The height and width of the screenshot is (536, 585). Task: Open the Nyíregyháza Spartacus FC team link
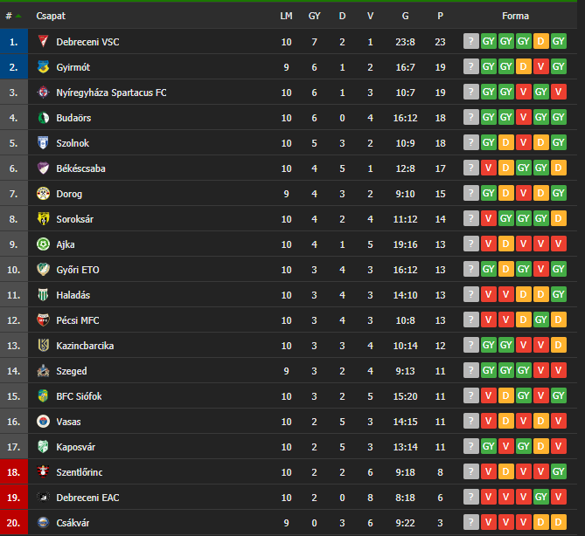[x=111, y=93]
